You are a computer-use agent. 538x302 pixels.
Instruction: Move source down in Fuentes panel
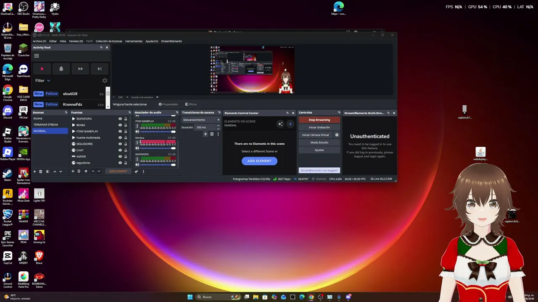click(99, 171)
